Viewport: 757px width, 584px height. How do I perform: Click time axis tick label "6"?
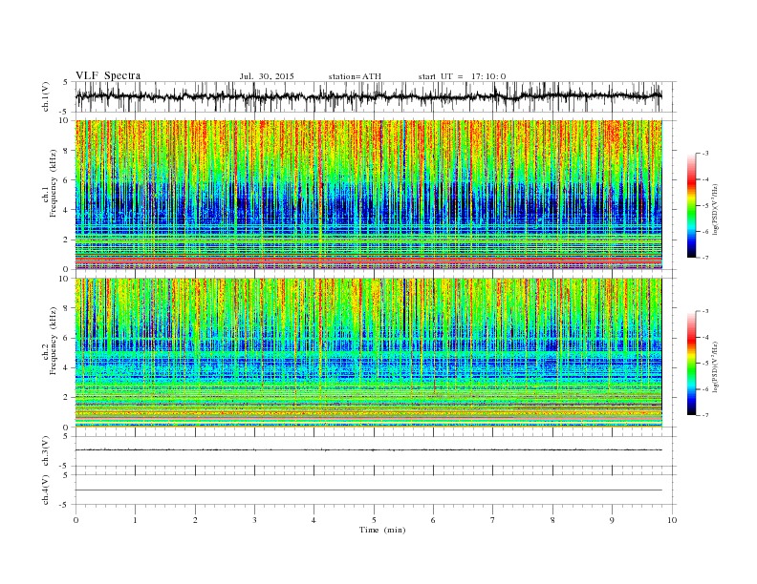[433, 520]
